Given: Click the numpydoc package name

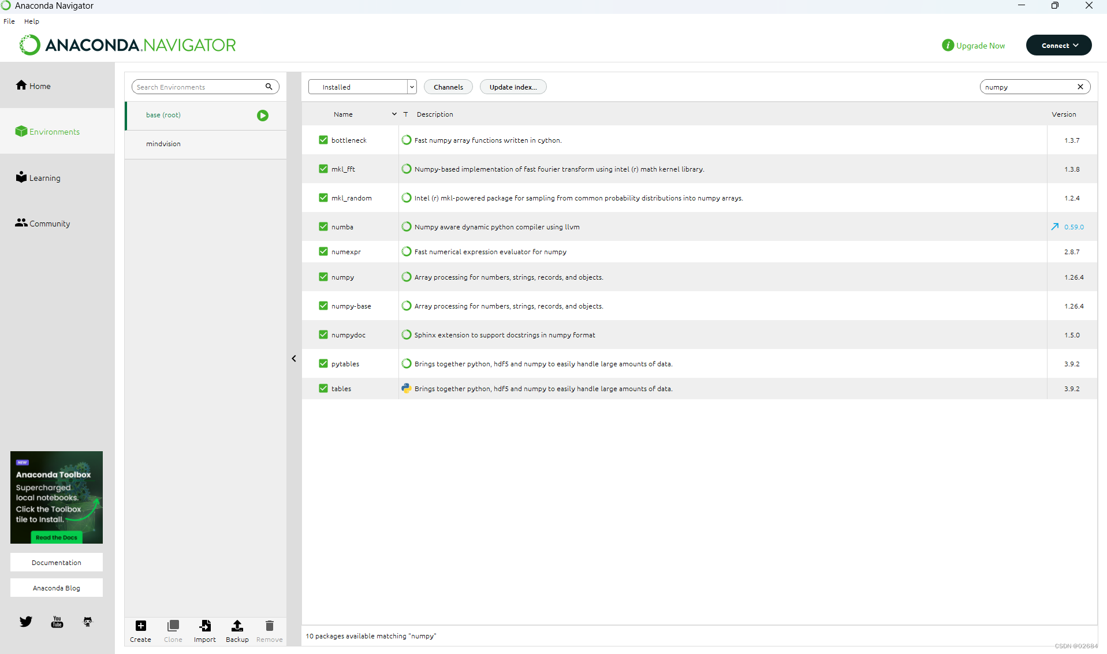Looking at the screenshot, I should [x=348, y=335].
